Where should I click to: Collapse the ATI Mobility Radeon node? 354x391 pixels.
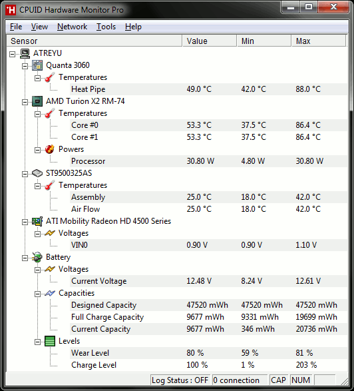pyautogui.click(x=25, y=222)
